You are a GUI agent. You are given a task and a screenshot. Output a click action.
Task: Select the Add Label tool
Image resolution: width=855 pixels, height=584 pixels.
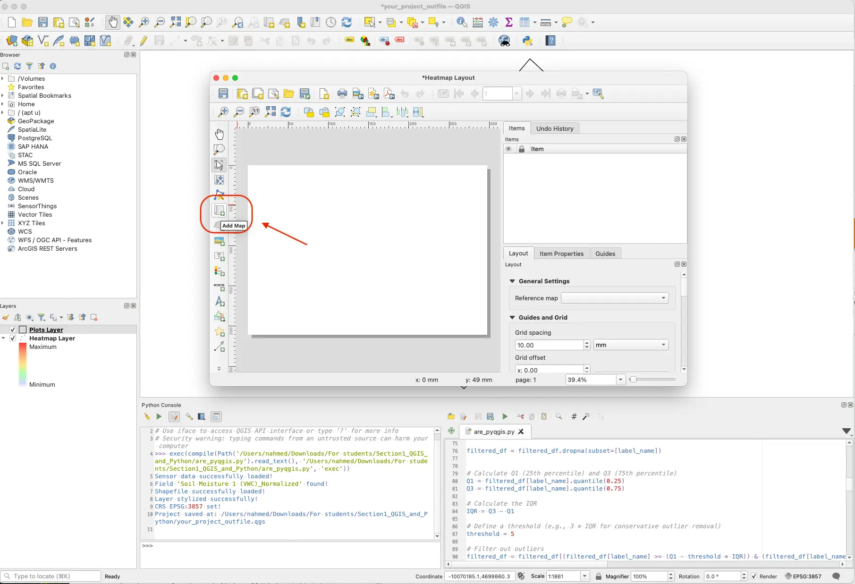[x=220, y=256]
